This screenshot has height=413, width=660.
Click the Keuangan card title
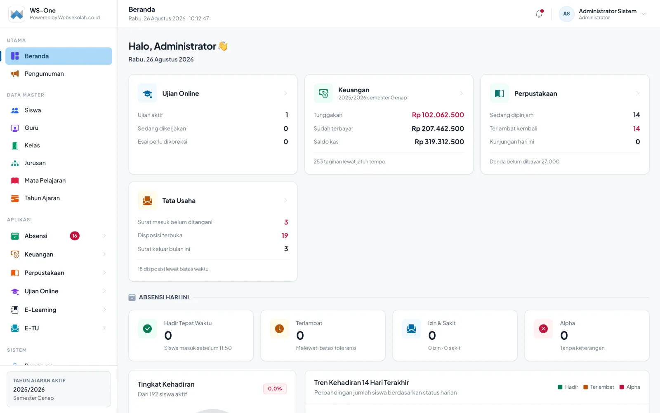pyautogui.click(x=354, y=90)
